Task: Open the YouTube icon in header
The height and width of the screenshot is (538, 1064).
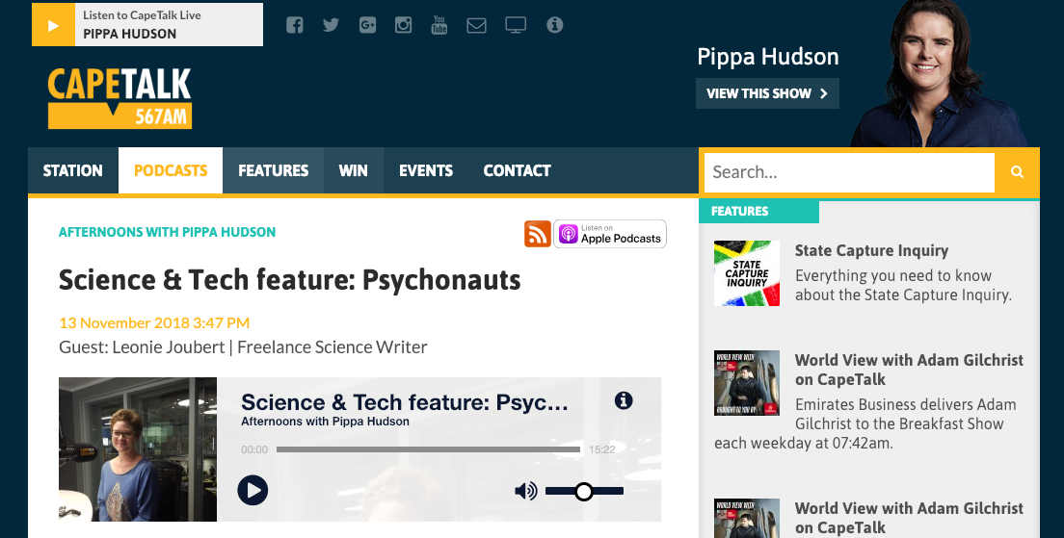Action: coord(439,25)
